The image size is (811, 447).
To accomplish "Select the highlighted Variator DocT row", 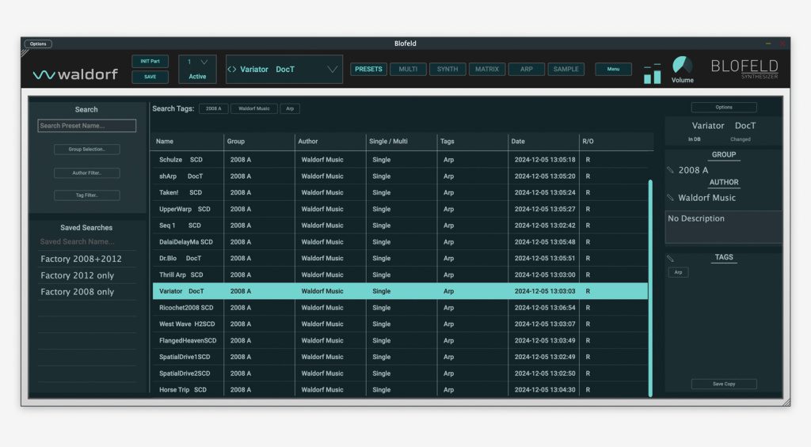I will click(x=400, y=291).
